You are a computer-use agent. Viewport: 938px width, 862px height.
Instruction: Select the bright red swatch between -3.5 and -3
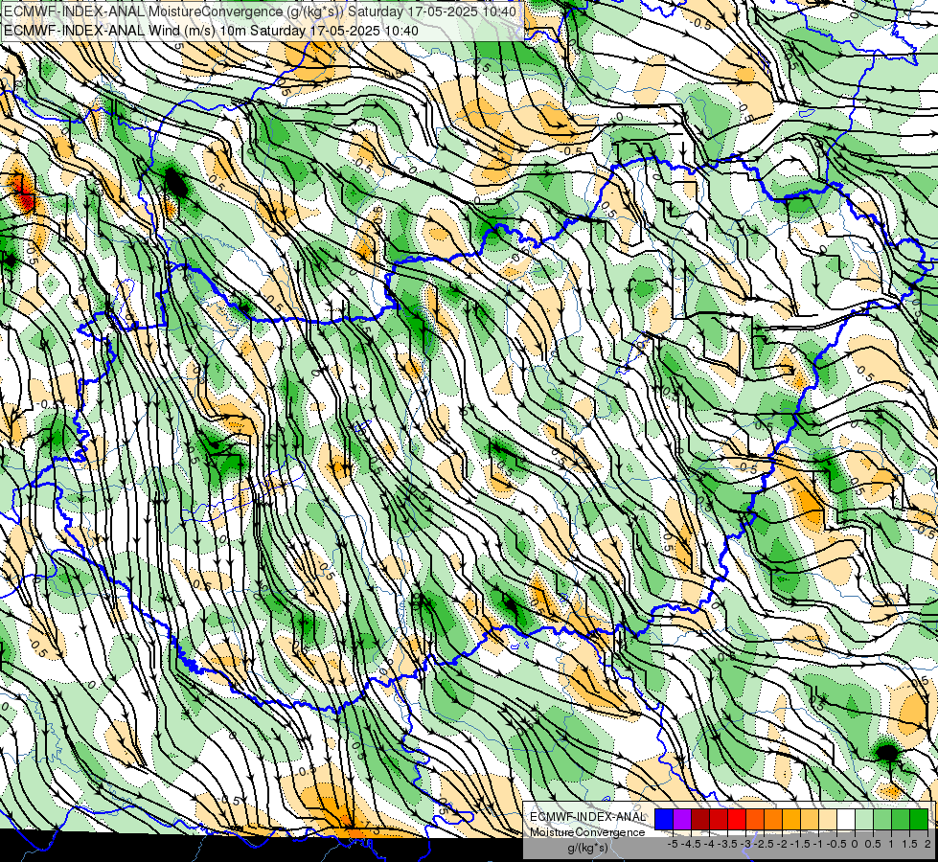point(737,819)
